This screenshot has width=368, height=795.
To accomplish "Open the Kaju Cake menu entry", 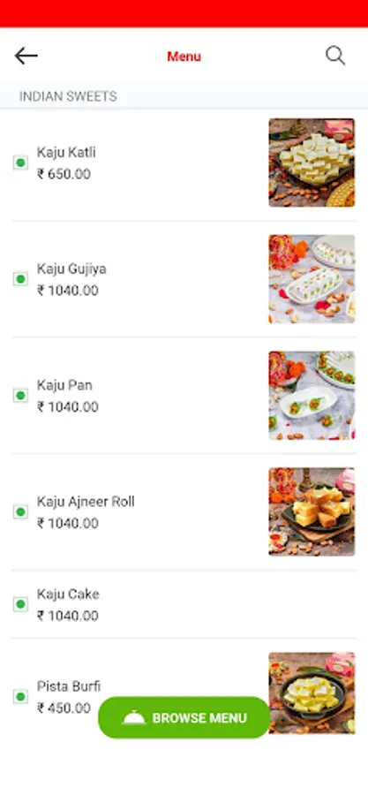I will pos(184,604).
